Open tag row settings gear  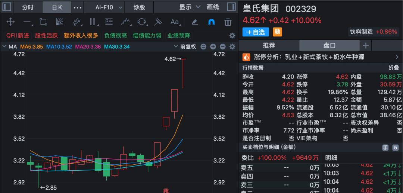coord(232,36)
